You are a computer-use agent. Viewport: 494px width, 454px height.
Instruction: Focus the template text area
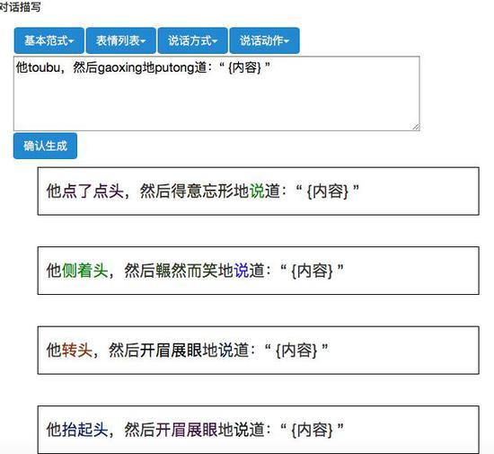point(216,93)
